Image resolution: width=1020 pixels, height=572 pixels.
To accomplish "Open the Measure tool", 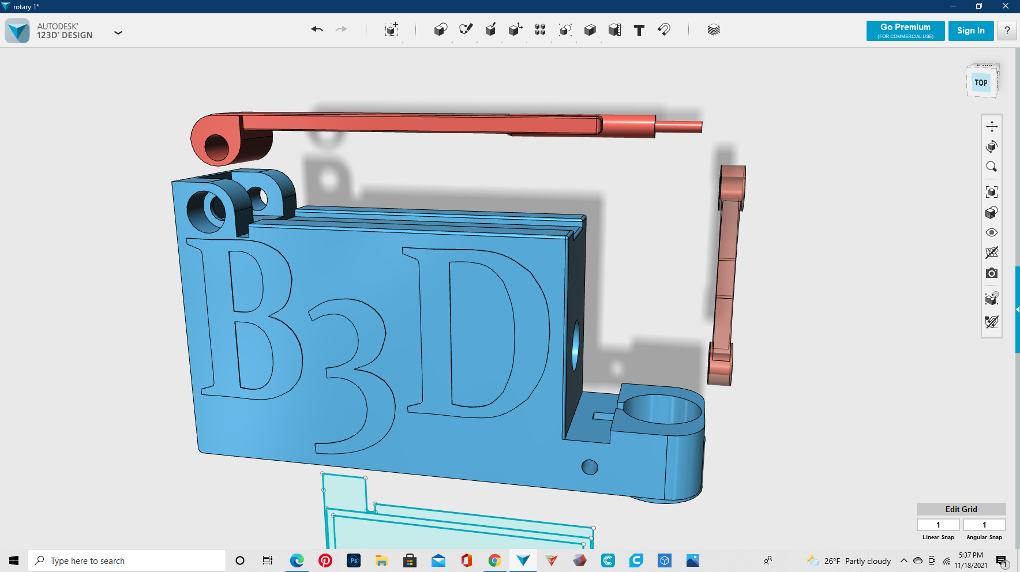I will (x=614, y=30).
